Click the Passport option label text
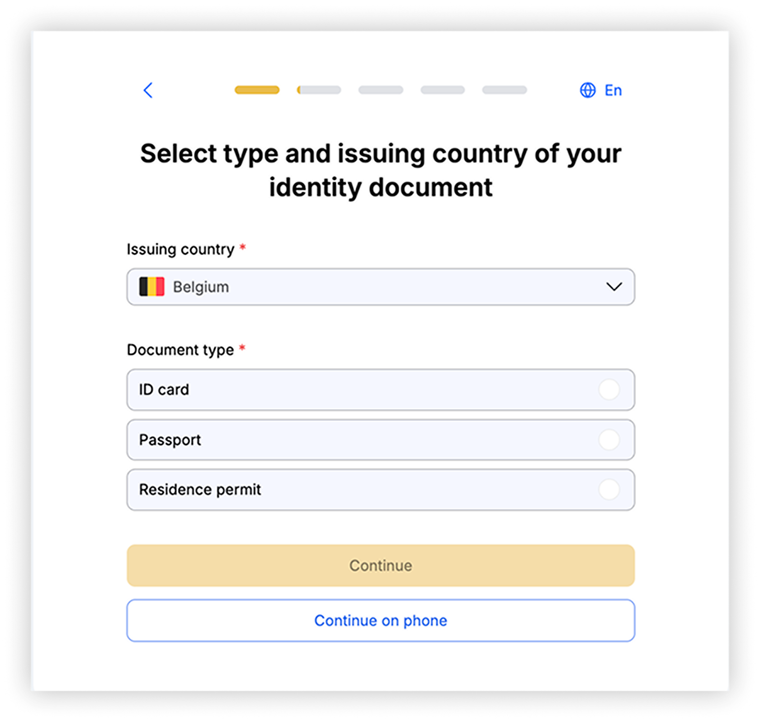This screenshot has width=760, height=722. point(170,440)
